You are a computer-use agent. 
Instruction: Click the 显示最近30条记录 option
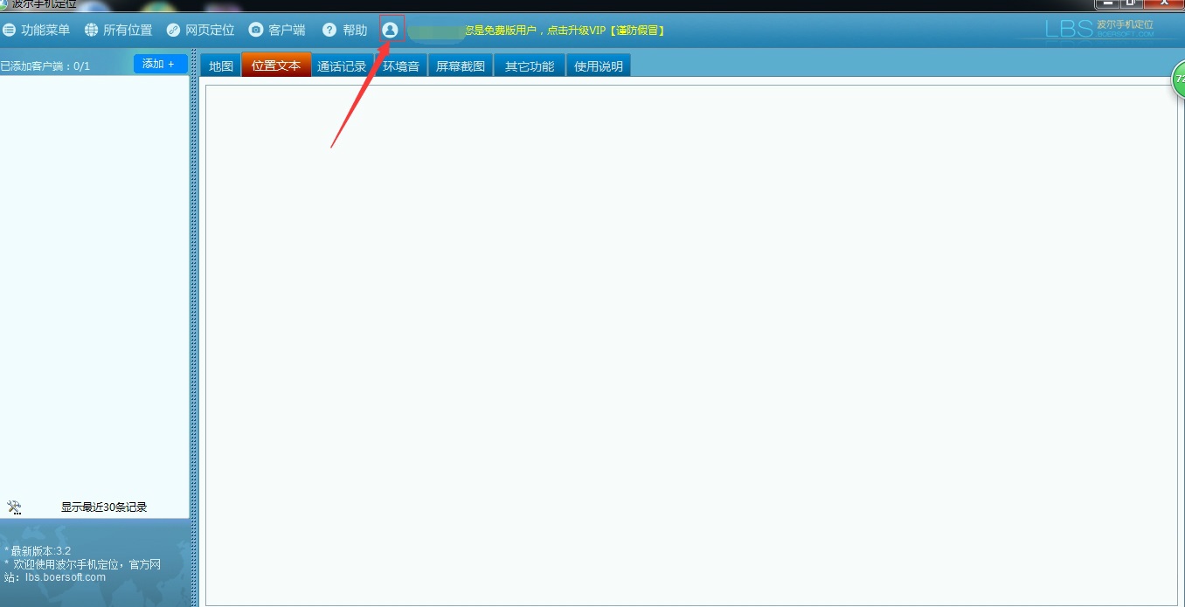pyautogui.click(x=104, y=507)
